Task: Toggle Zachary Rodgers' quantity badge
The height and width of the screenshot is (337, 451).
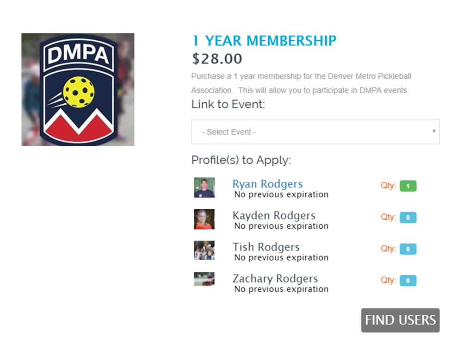Action: [408, 281]
